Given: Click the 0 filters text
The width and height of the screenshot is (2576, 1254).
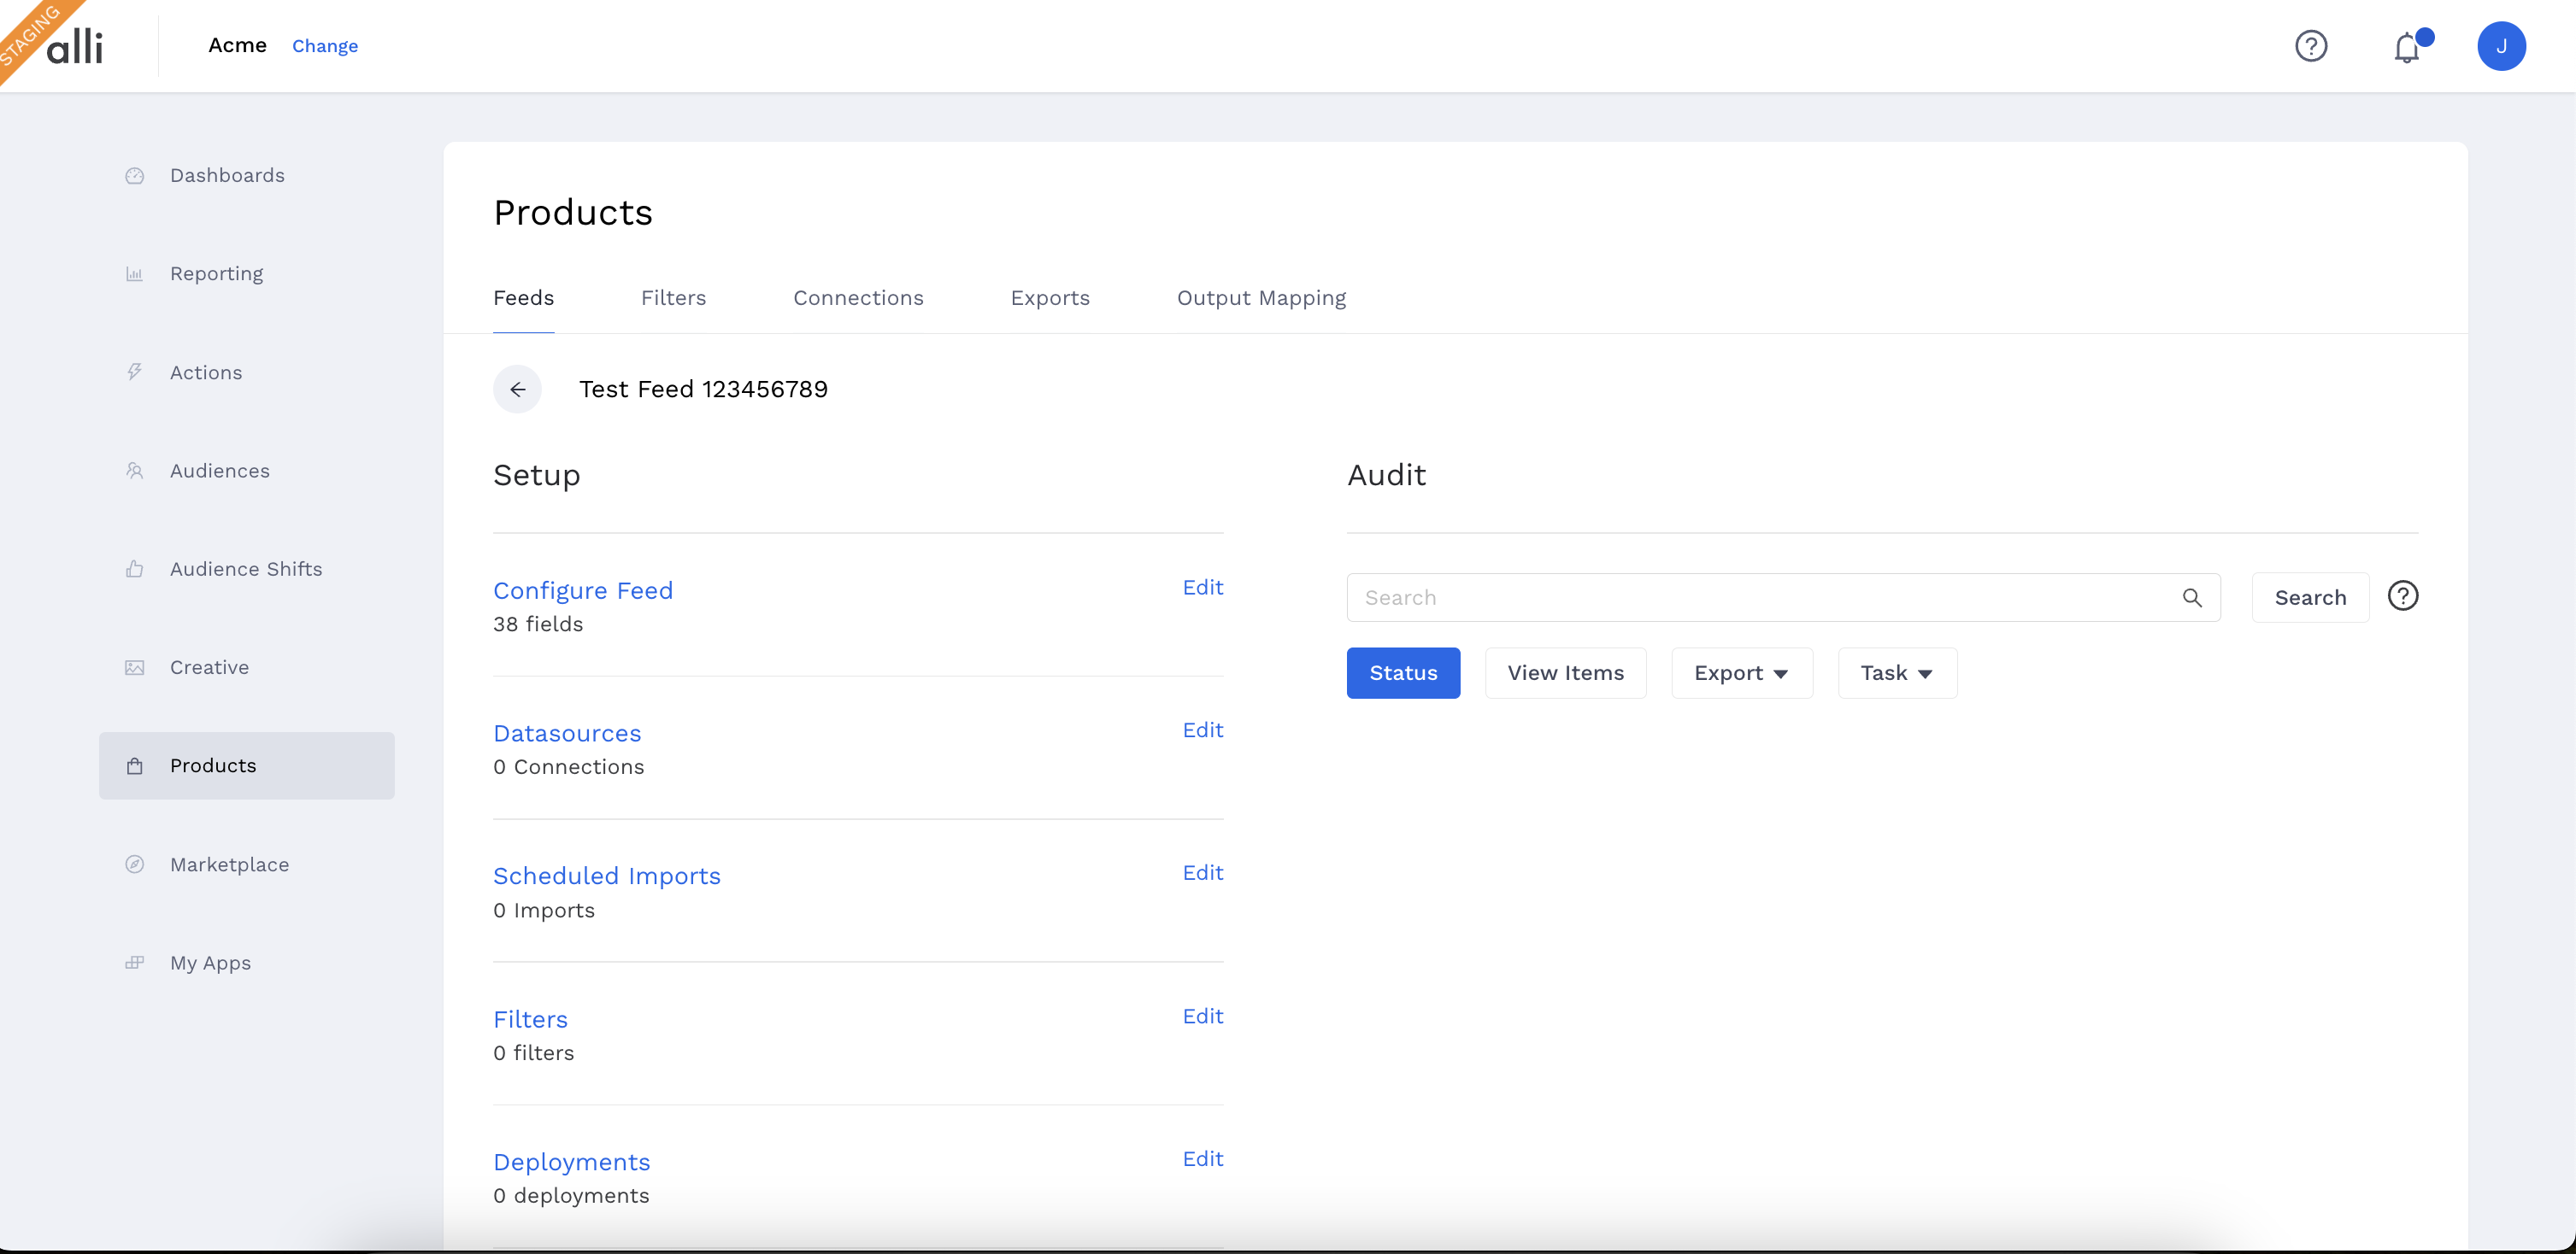Looking at the screenshot, I should pyautogui.click(x=533, y=1053).
